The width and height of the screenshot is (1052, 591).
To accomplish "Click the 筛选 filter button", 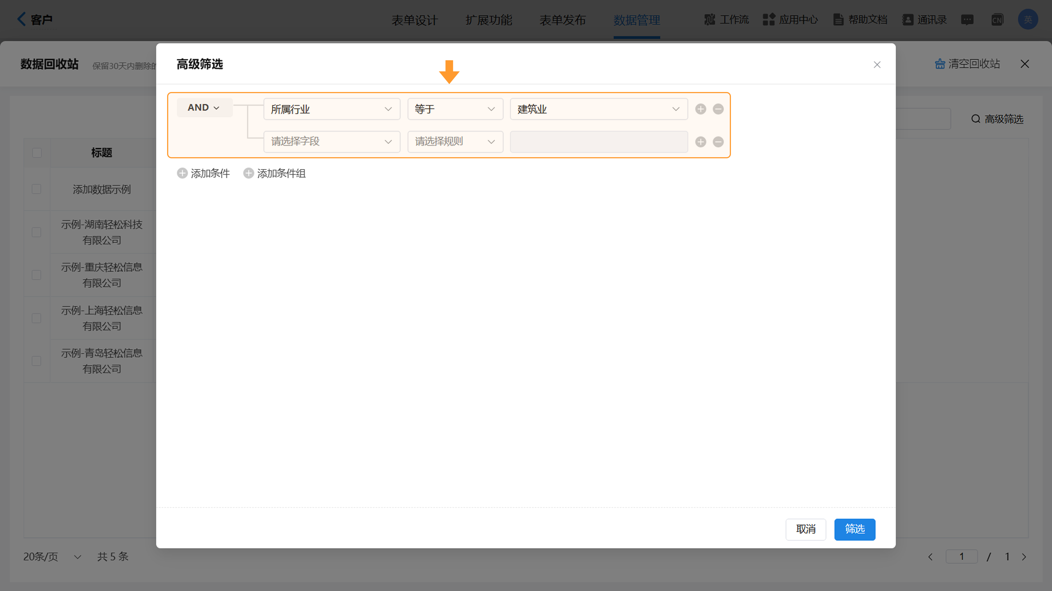I will click(x=854, y=529).
